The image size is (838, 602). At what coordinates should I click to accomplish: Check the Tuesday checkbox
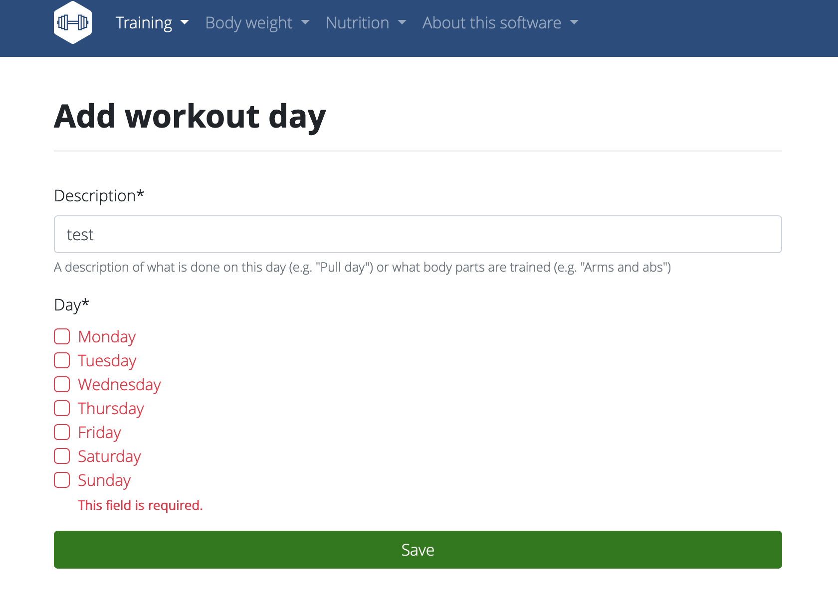pos(62,360)
